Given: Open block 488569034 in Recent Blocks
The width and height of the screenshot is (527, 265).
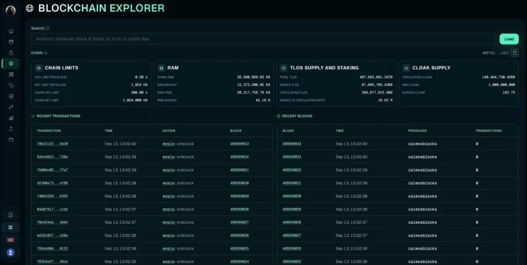Looking at the screenshot, I should 292,144.
